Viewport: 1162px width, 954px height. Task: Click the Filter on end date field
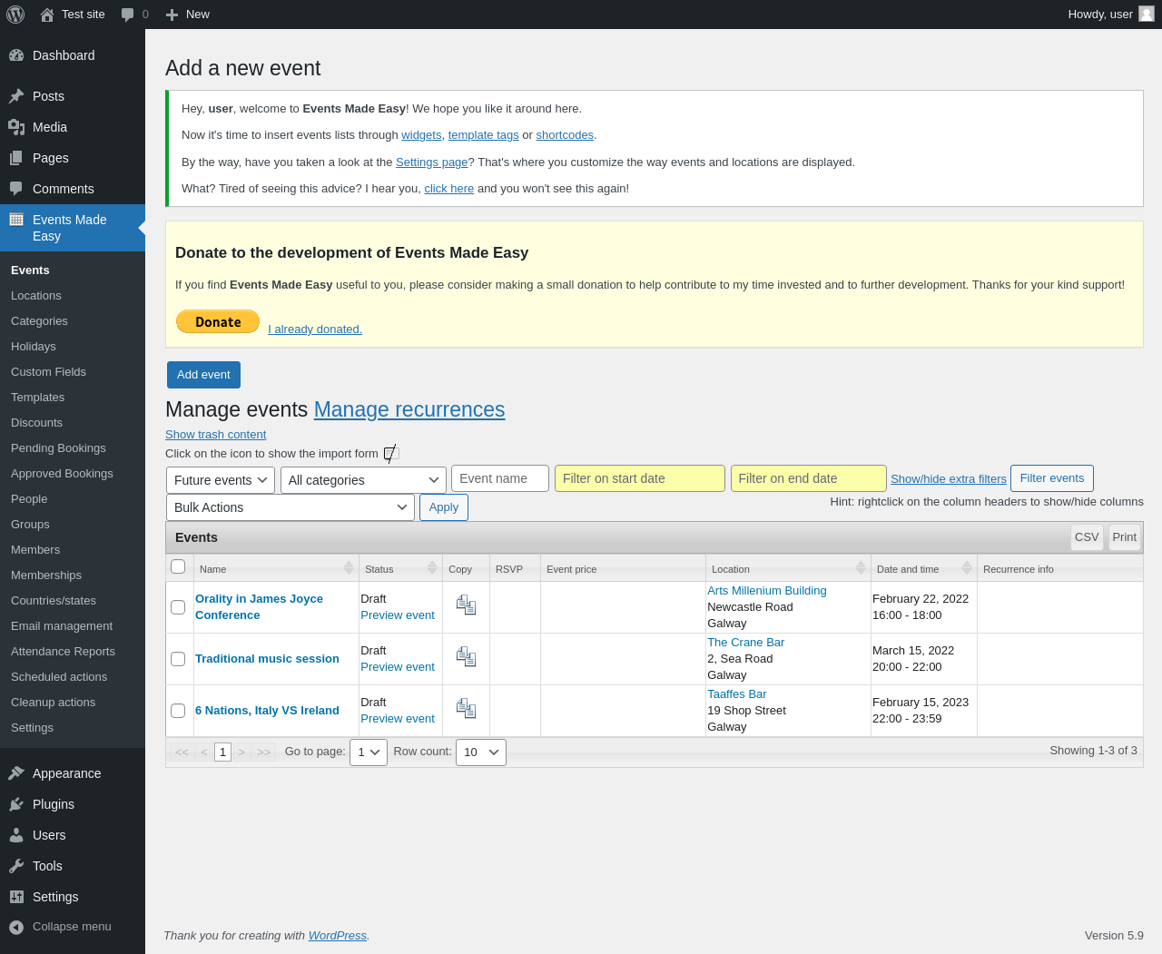(809, 478)
